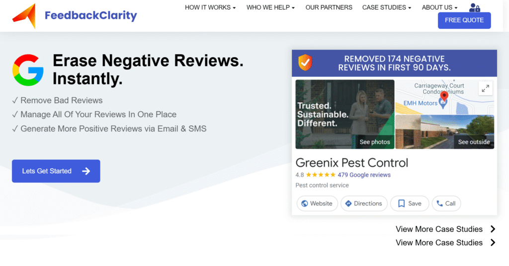Open the See photos thumbnail
Screen dimensions: 509x266
click(x=345, y=114)
